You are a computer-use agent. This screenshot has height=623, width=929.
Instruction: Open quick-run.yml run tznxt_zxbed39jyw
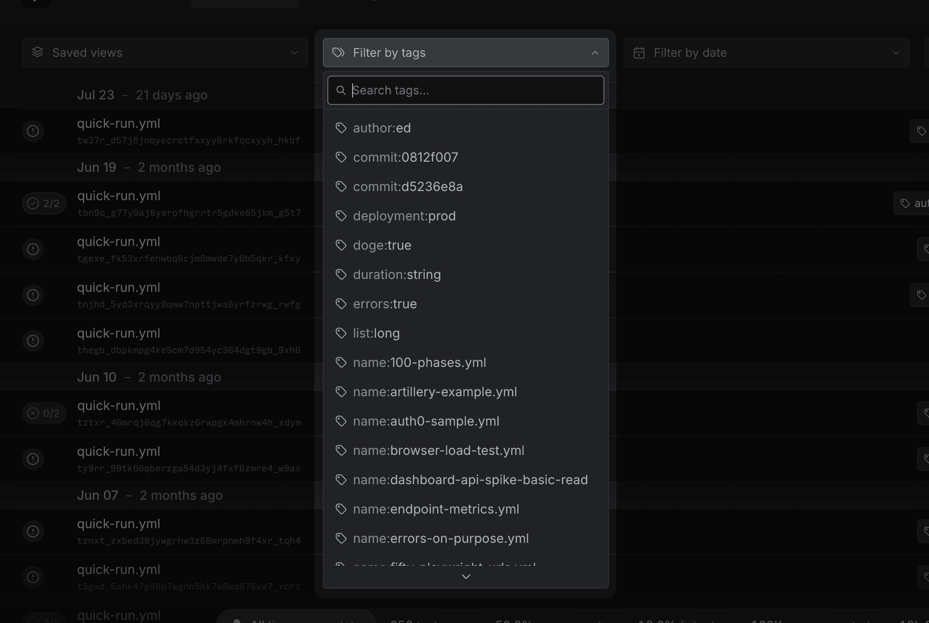click(x=119, y=524)
